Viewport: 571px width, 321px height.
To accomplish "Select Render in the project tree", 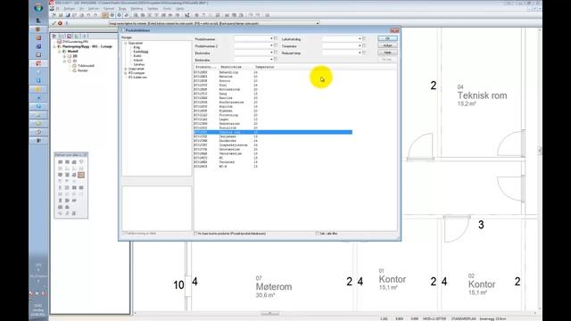I will pyautogui.click(x=83, y=70).
